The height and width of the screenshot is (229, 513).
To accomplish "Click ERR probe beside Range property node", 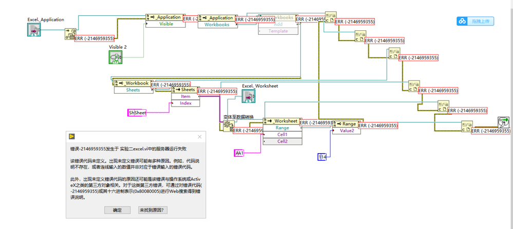I will (378, 126).
